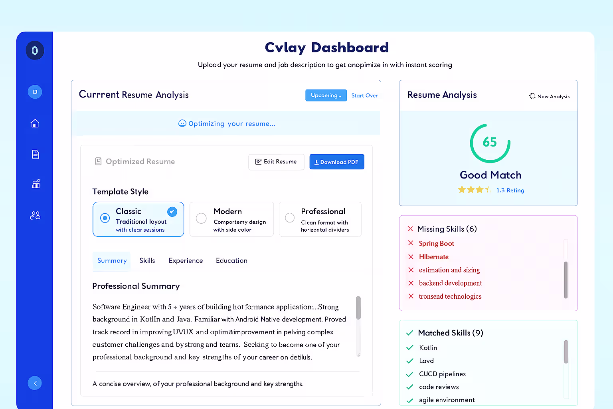The height and width of the screenshot is (409, 613).
Task: Click the Download PDF button
Action: [x=336, y=161]
